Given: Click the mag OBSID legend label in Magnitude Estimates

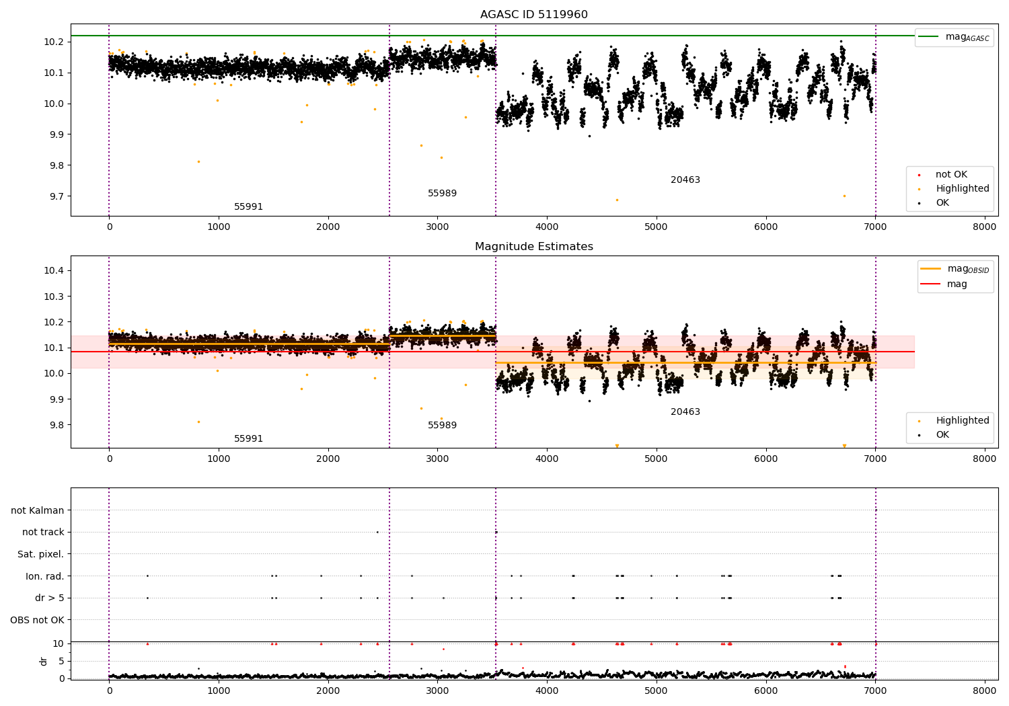Looking at the screenshot, I should pos(968,269).
